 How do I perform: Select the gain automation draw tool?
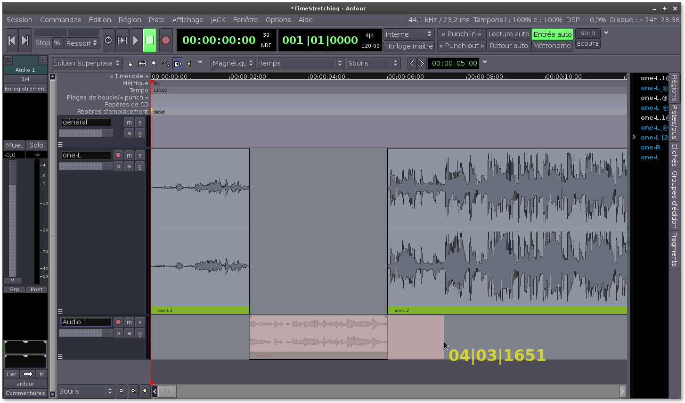tap(166, 64)
